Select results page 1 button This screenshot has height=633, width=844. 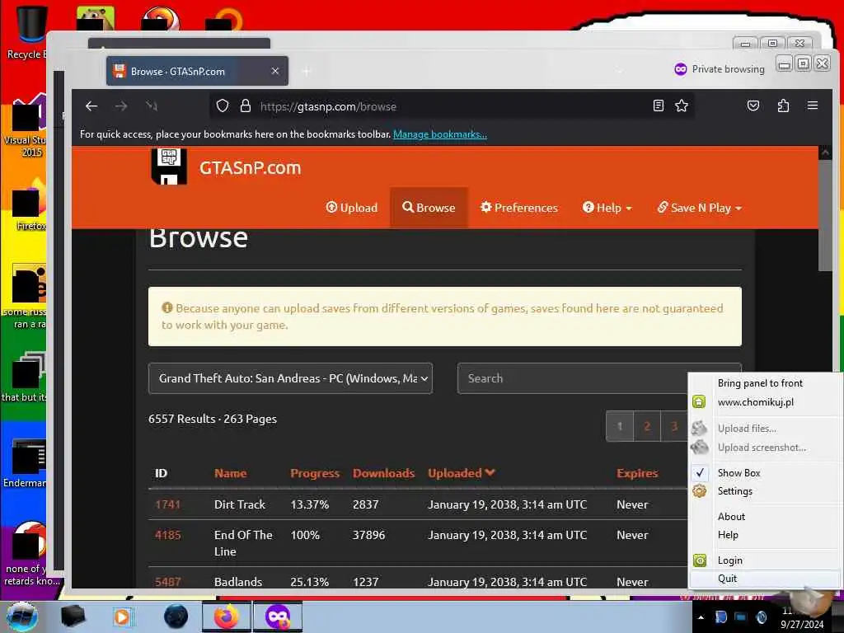[620, 426]
